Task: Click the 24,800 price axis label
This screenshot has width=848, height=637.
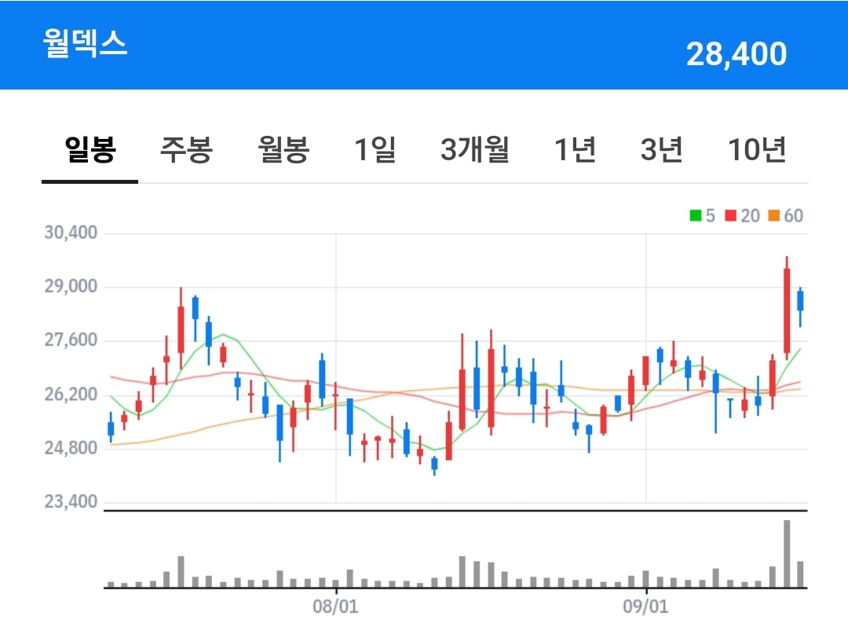Action: tap(71, 448)
